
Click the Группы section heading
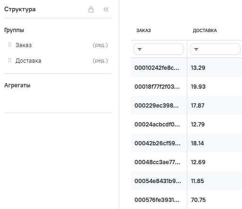tap(14, 30)
